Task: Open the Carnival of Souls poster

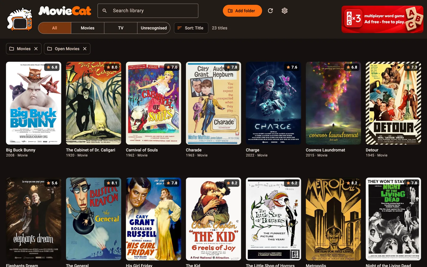Action: point(153,103)
